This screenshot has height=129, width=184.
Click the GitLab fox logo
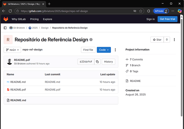click(x=6, y=19)
